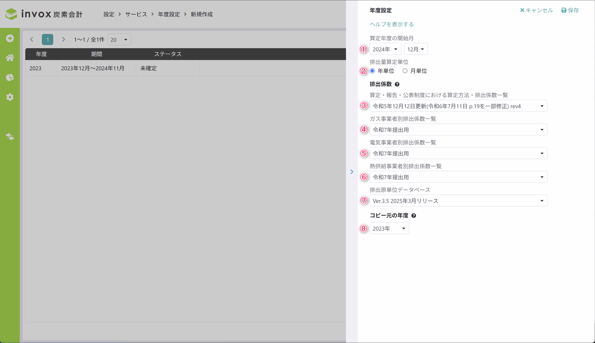Open the 排出原単位データベース dropdown

[459, 201]
